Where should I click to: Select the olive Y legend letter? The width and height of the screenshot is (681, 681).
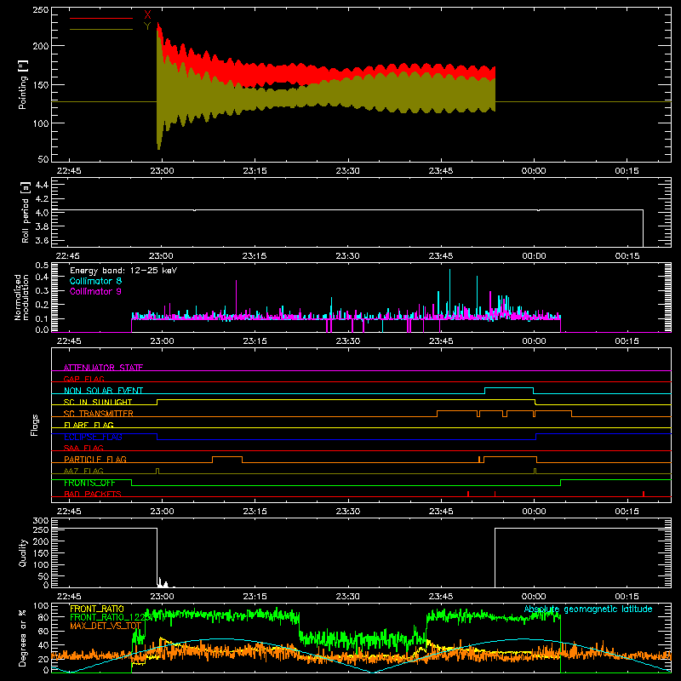coord(147,26)
